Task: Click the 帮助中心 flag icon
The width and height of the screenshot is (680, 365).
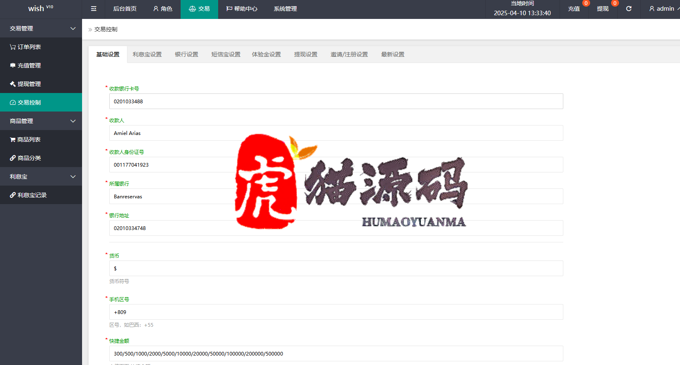Action: tap(229, 9)
